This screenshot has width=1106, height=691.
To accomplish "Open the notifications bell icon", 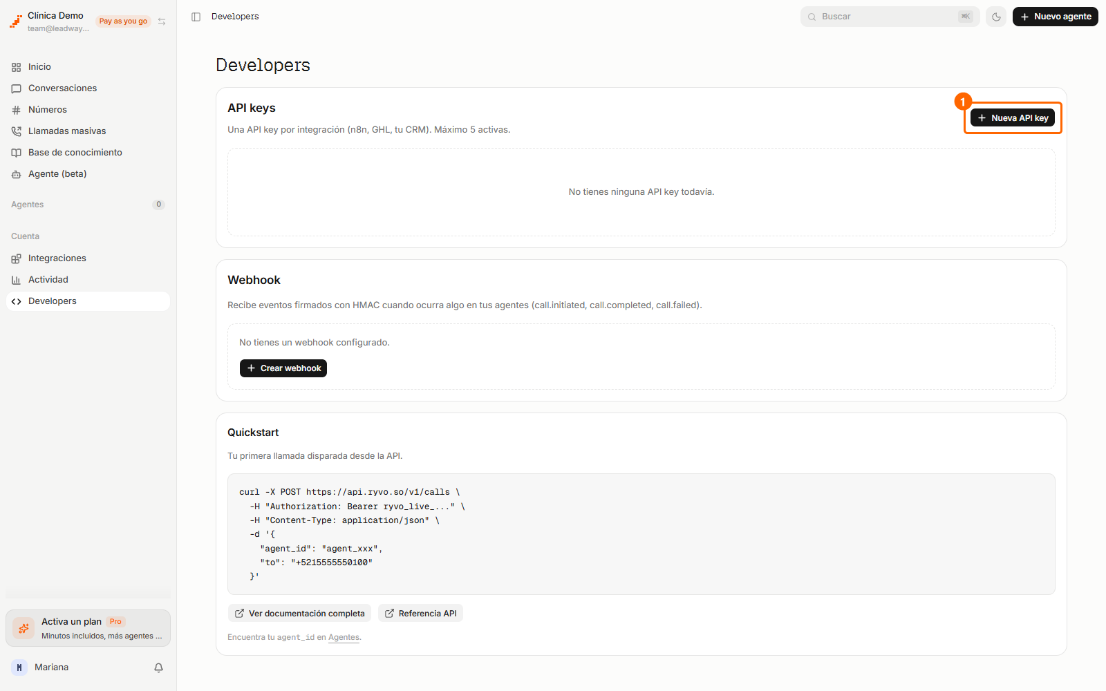I will [158, 668].
